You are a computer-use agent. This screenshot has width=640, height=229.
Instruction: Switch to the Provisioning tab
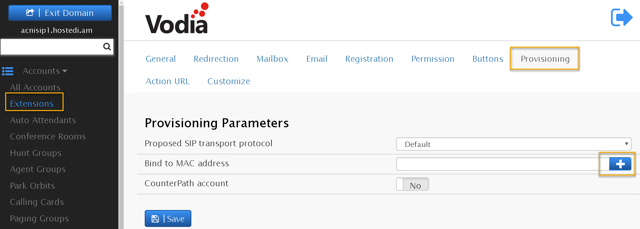(545, 59)
